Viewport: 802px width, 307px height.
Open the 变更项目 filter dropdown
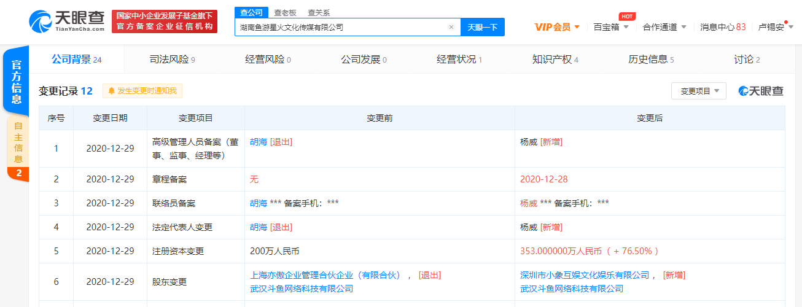(699, 91)
